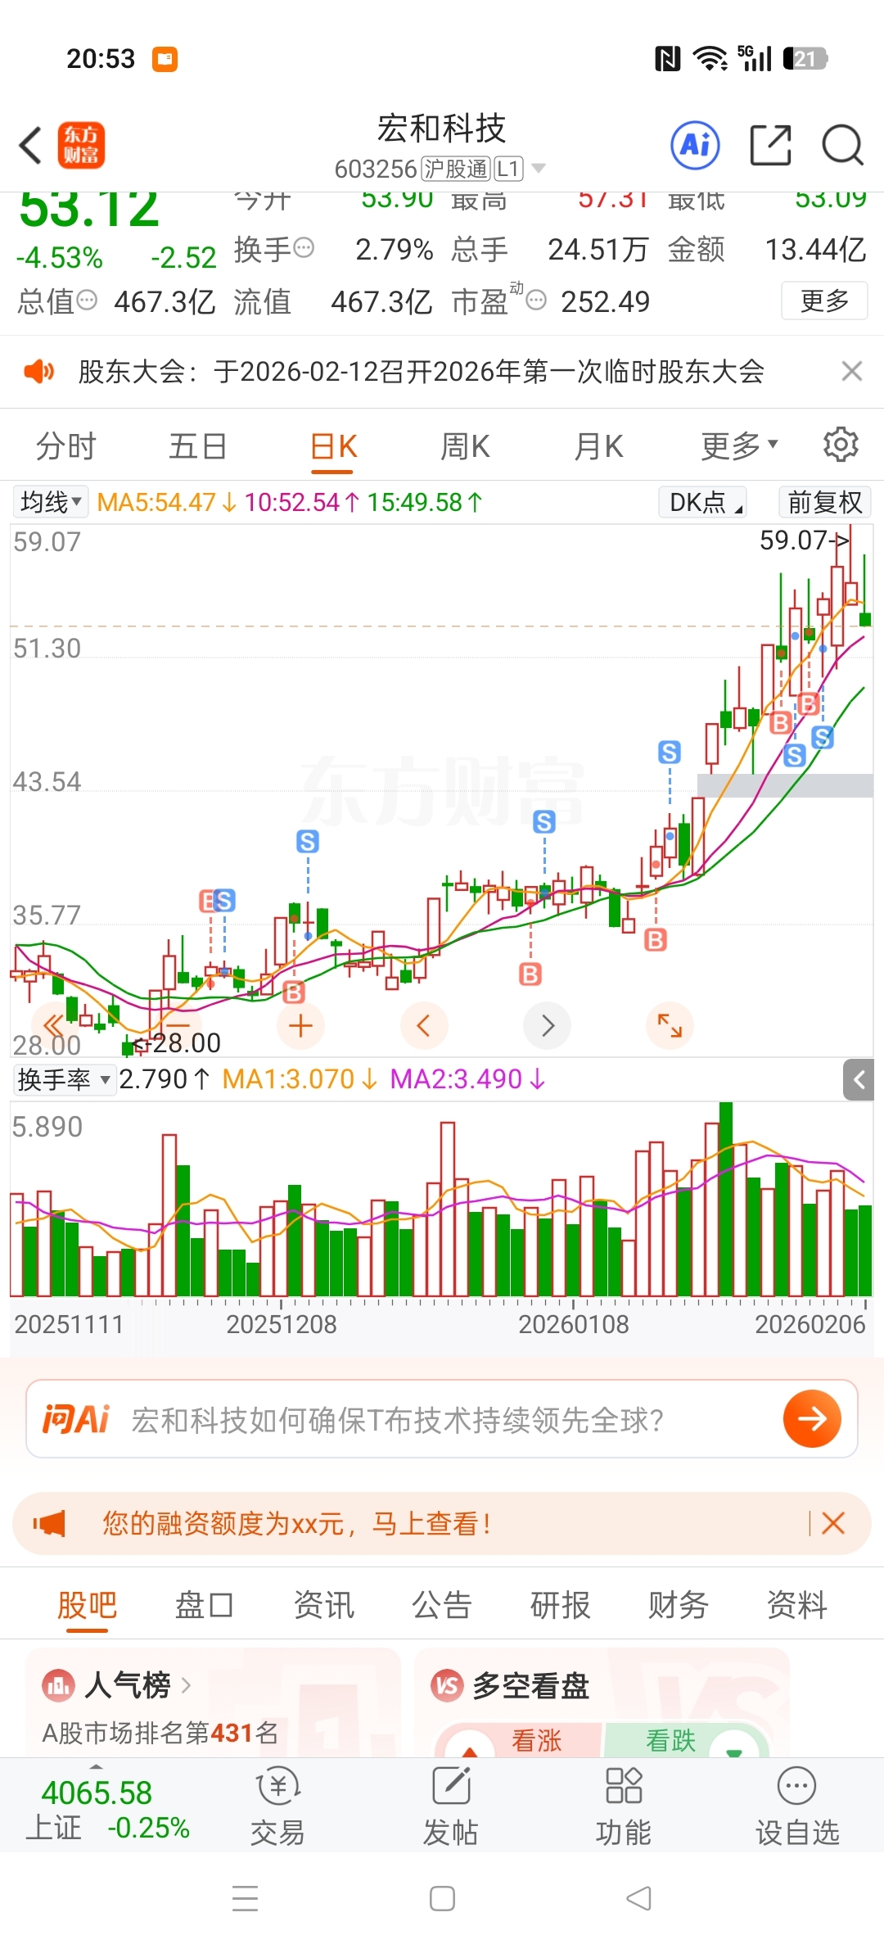Expand the 更多 chart period dropdown

739,446
